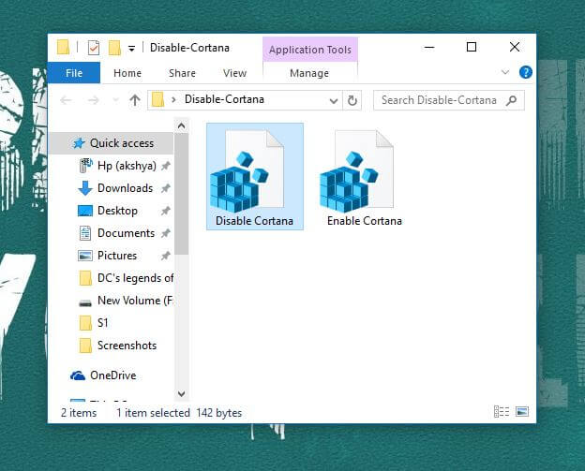Refresh the Disable-Cortana folder
The width and height of the screenshot is (585, 471).
[x=352, y=100]
